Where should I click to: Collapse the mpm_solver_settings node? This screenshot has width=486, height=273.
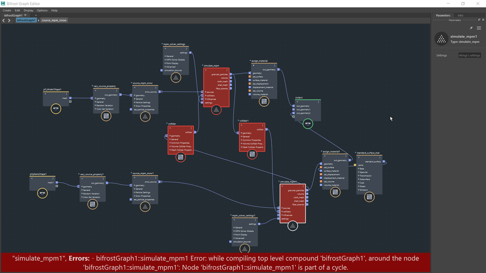pos(165,49)
